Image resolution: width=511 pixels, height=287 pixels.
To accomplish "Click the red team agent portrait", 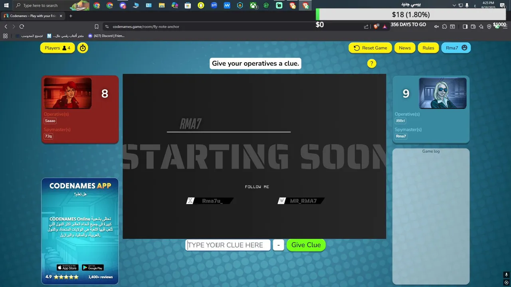I will 67,93.
